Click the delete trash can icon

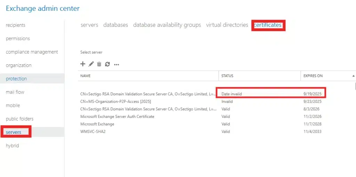click(99, 64)
